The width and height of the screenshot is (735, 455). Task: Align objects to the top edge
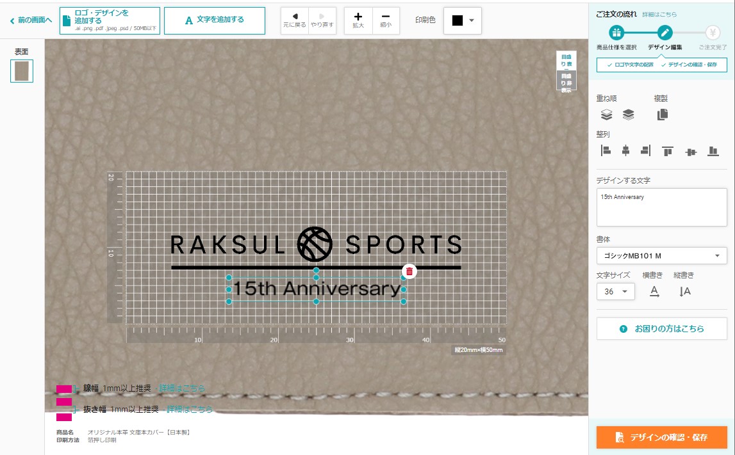point(668,151)
